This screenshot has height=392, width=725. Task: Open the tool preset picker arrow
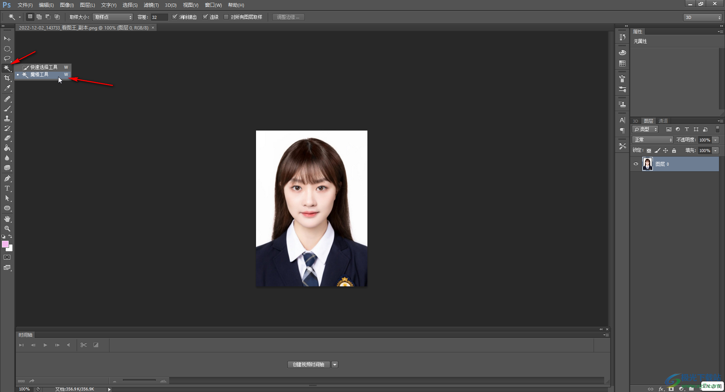[x=20, y=17]
